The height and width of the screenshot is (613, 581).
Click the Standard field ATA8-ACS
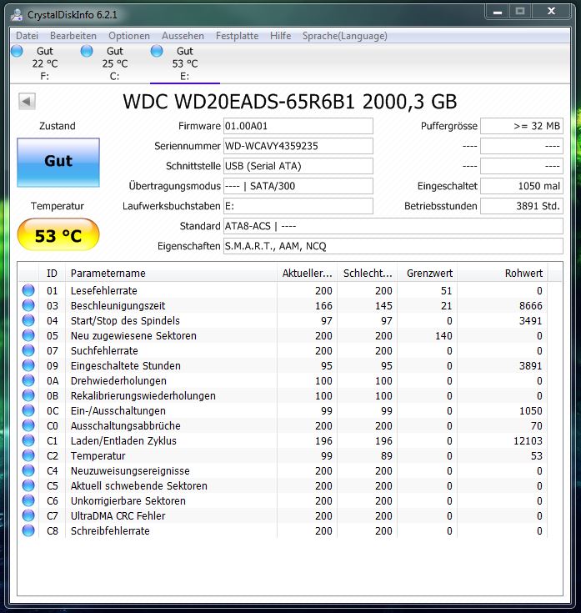click(x=393, y=226)
